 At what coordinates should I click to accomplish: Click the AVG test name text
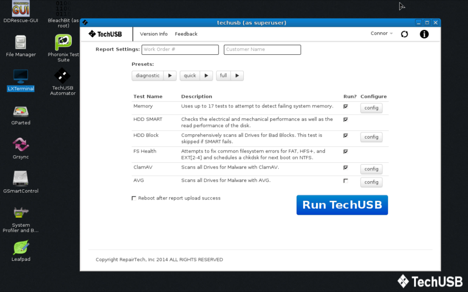139,180
